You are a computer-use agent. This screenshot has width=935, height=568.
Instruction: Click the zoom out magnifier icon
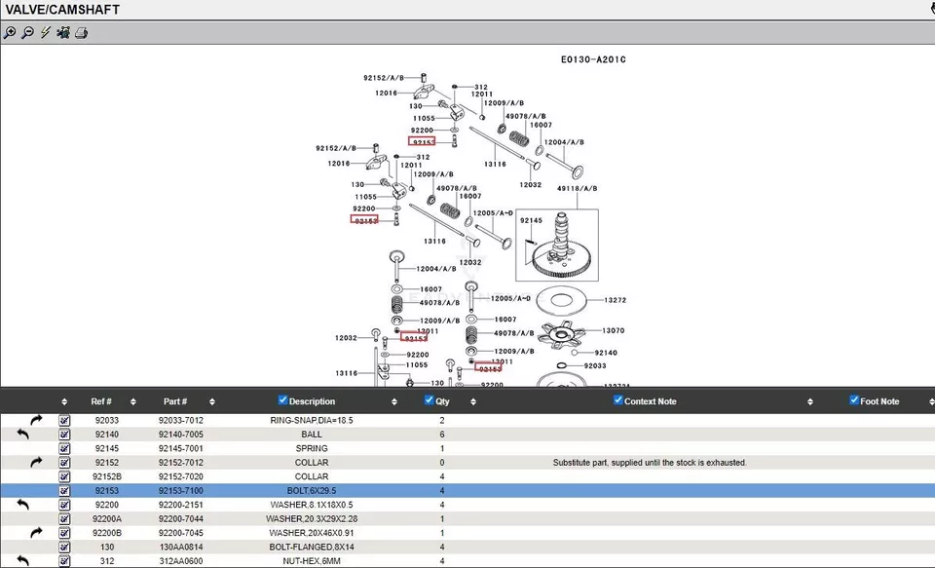(27, 33)
